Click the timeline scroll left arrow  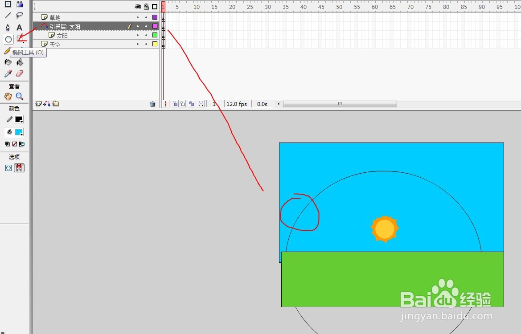pyautogui.click(x=279, y=104)
